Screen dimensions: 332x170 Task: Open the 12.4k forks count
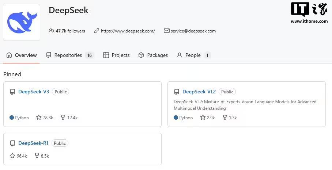[72, 117]
